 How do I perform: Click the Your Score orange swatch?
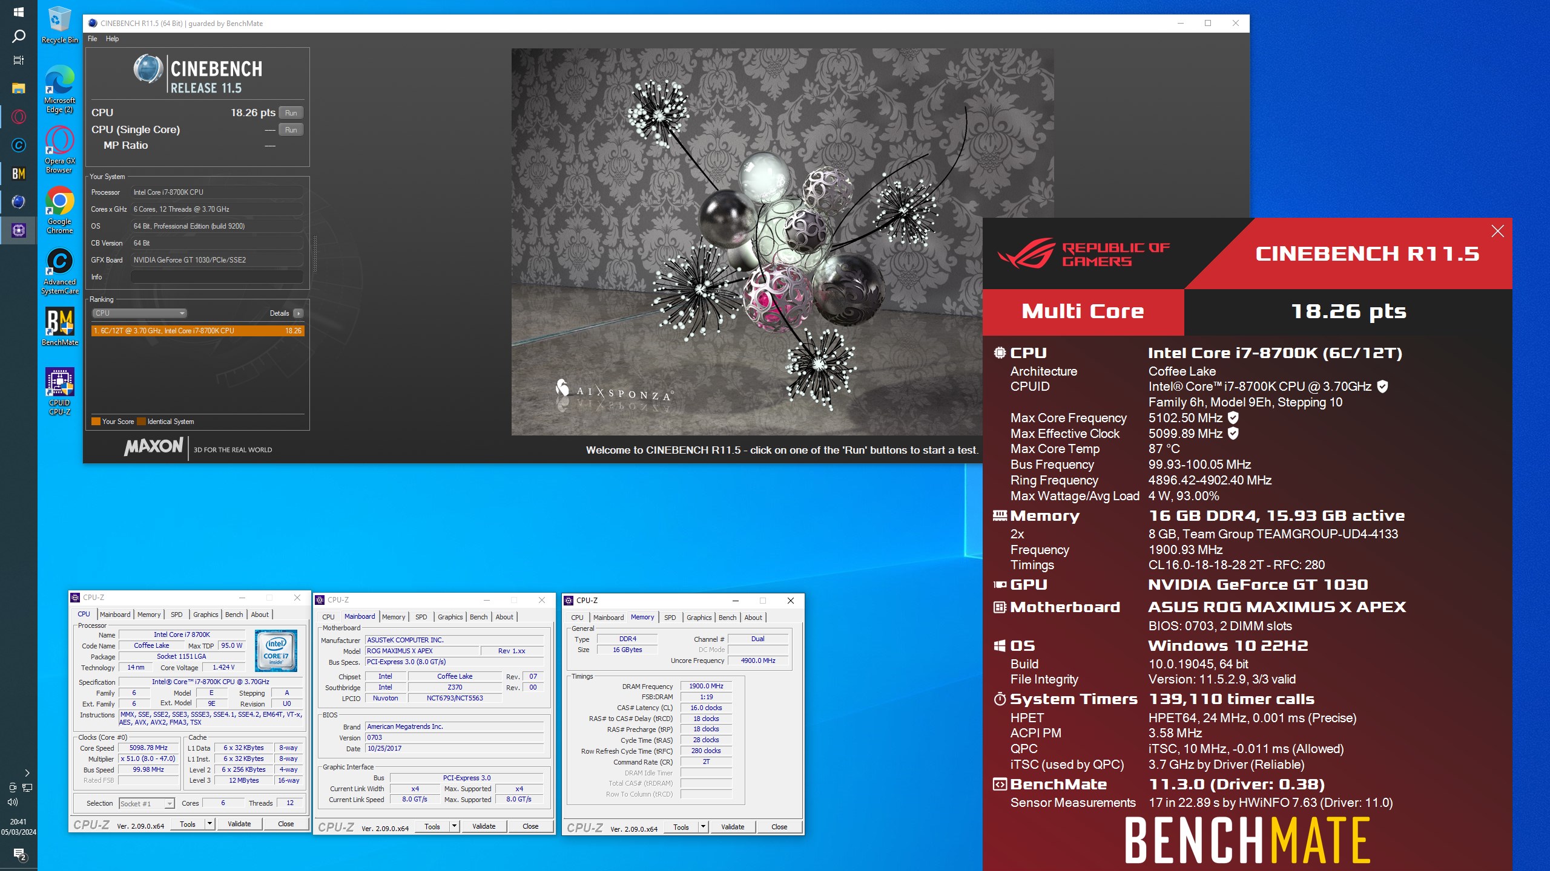[x=96, y=422]
